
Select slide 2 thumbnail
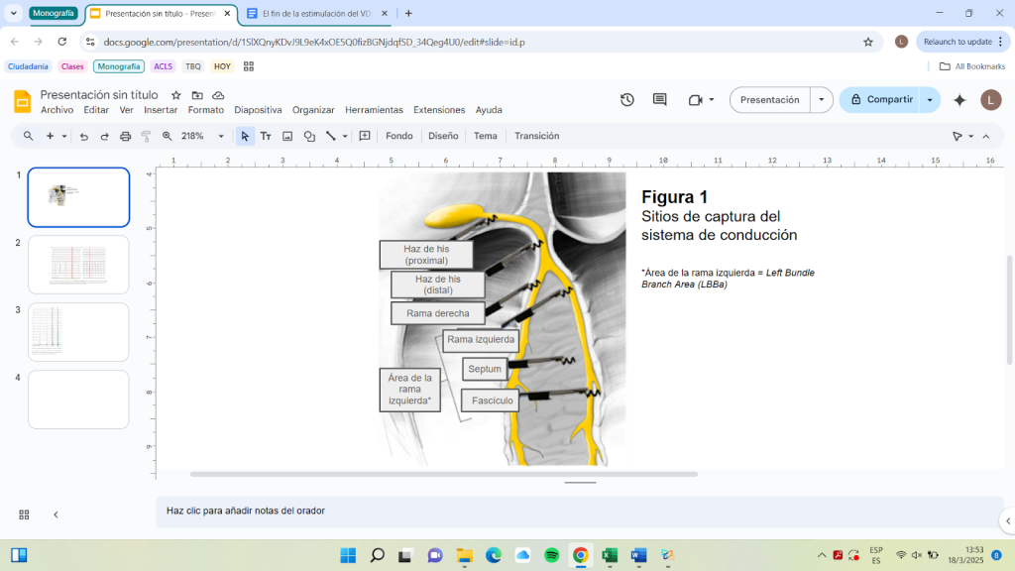(78, 265)
